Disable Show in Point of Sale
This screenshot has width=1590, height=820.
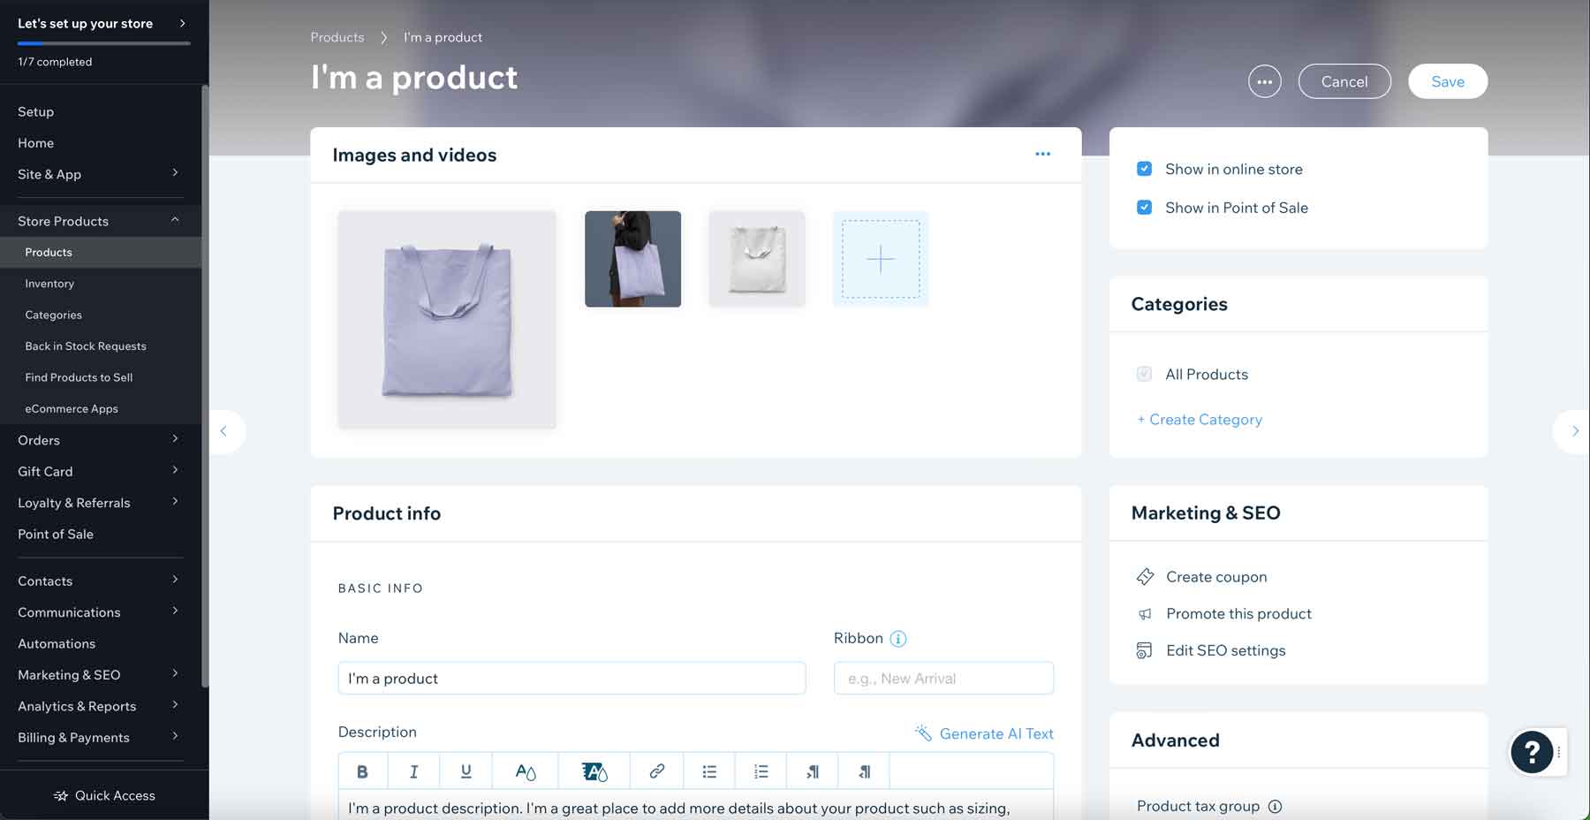[x=1145, y=207]
